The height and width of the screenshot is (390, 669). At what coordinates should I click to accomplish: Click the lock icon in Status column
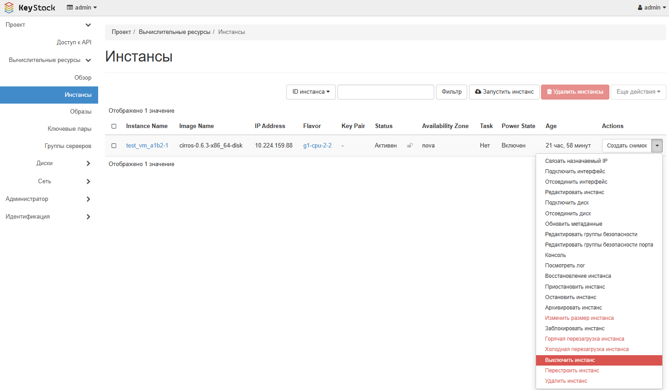coord(410,146)
